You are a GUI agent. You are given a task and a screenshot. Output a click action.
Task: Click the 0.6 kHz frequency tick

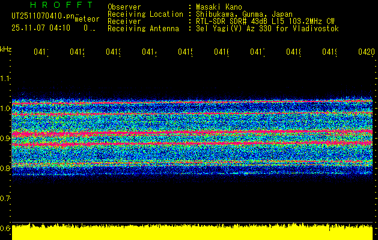[x=5, y=229]
